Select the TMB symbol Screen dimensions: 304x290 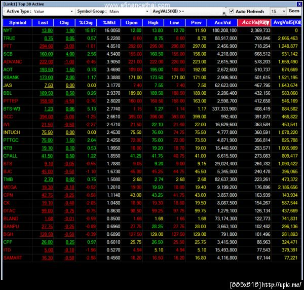click(x=8, y=179)
